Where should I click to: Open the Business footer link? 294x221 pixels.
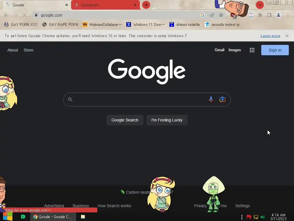tap(81, 206)
